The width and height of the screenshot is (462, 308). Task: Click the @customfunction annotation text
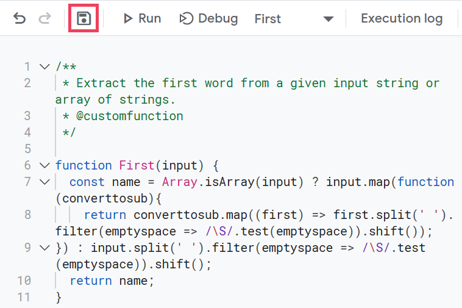coord(130,116)
